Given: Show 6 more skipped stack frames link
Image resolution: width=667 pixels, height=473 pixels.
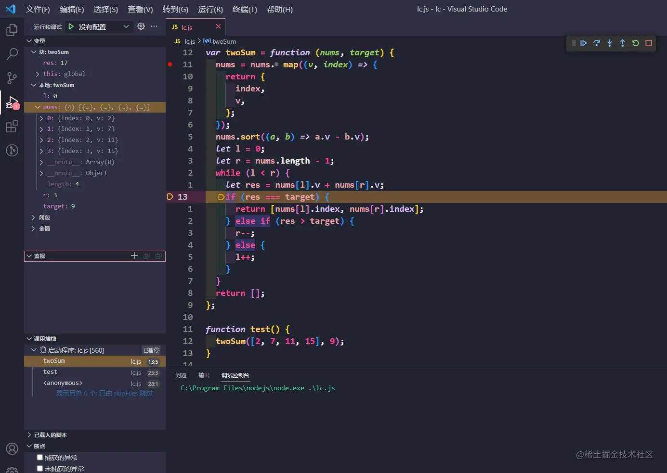Looking at the screenshot, I should (x=104, y=393).
